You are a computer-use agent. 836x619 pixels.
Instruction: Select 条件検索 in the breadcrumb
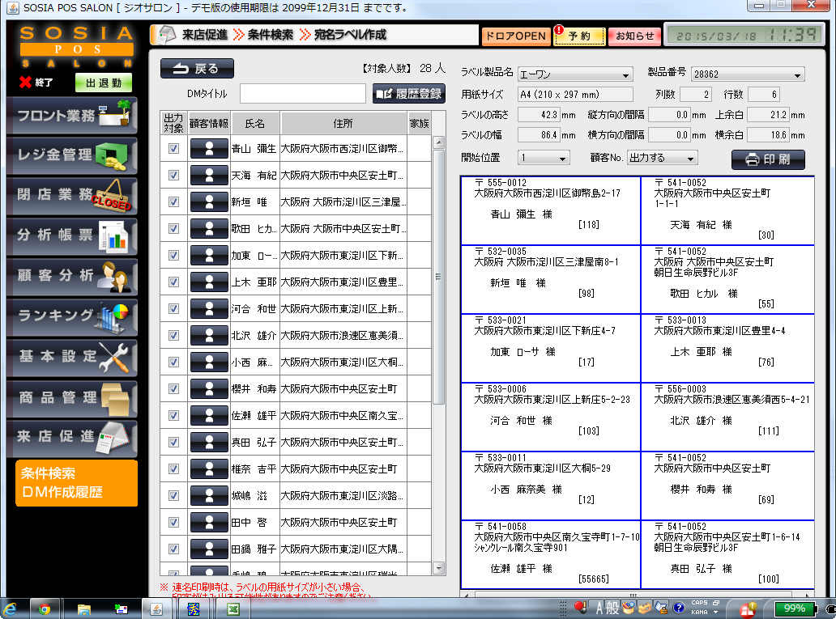click(x=270, y=35)
